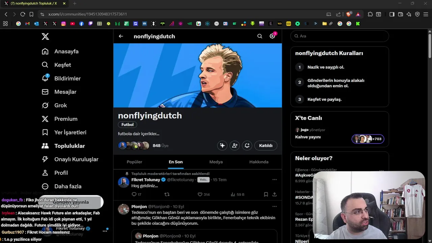The width and height of the screenshot is (432, 243).
Task: Open the green Kick bookmark
Action: click(358, 24)
